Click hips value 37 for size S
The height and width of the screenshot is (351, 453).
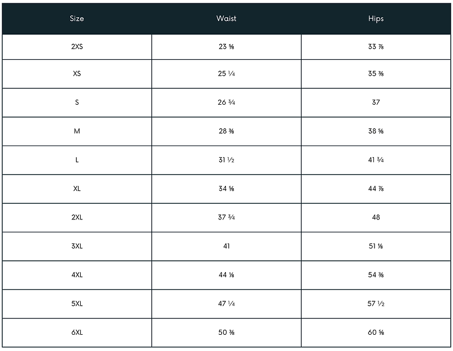(x=376, y=102)
